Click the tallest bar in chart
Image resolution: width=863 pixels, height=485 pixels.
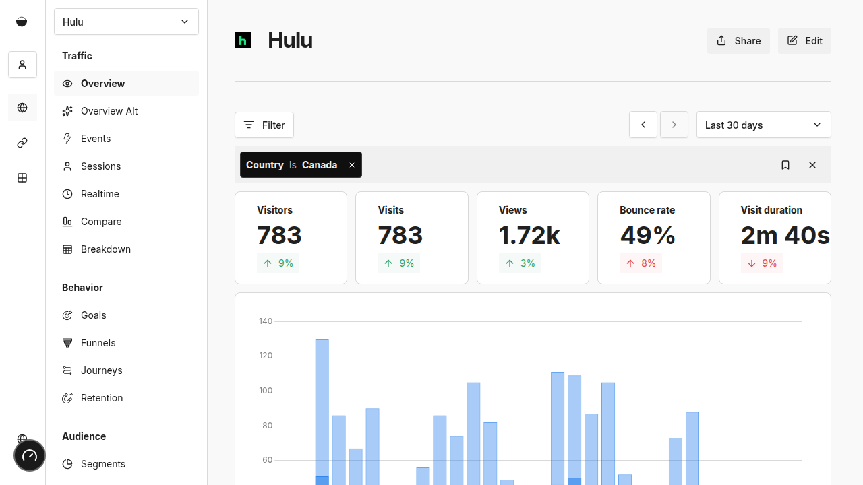pos(322,404)
